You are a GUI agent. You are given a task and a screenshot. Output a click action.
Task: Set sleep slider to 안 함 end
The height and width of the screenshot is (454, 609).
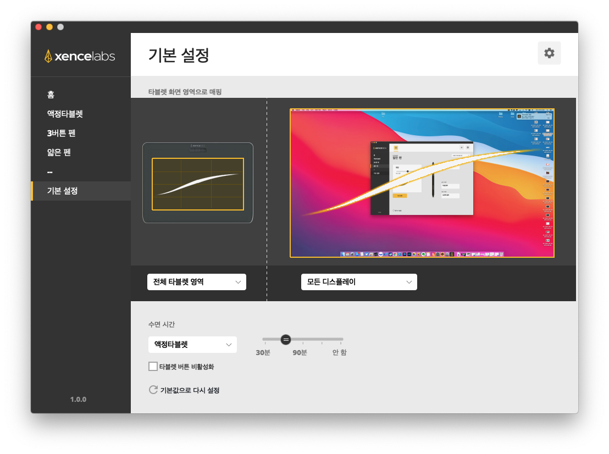pyautogui.click(x=342, y=339)
